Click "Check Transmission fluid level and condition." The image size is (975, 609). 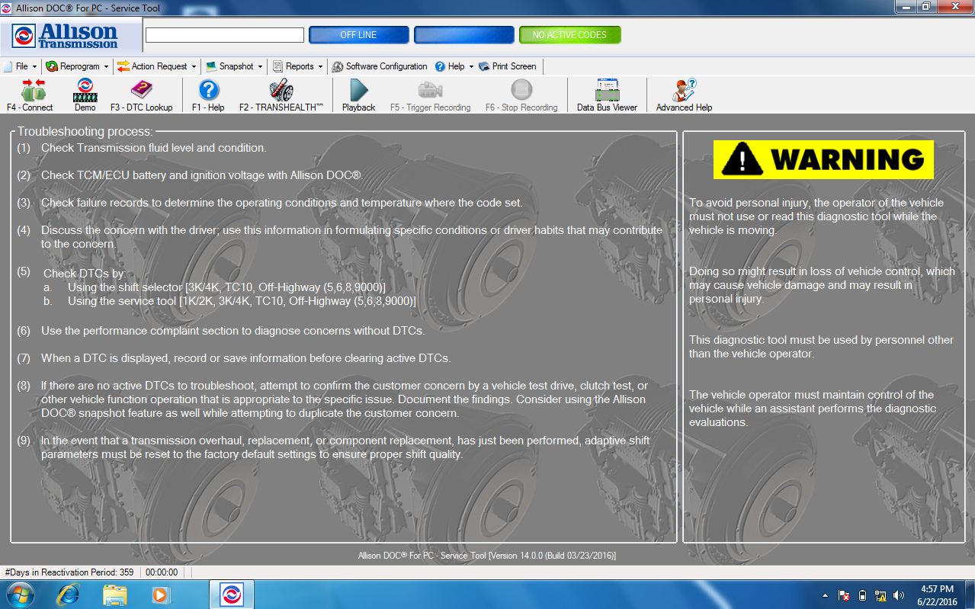tap(153, 148)
